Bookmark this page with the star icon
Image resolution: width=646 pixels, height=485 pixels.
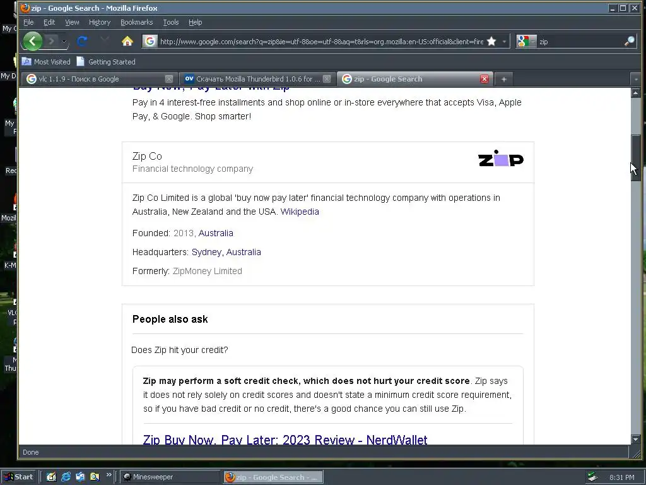click(x=491, y=41)
